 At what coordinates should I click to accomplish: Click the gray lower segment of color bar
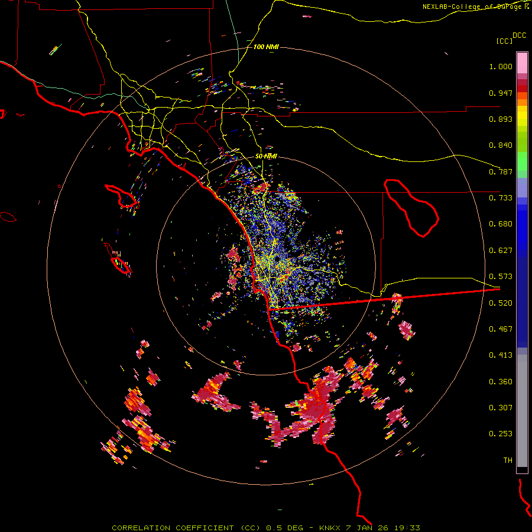coord(522,411)
